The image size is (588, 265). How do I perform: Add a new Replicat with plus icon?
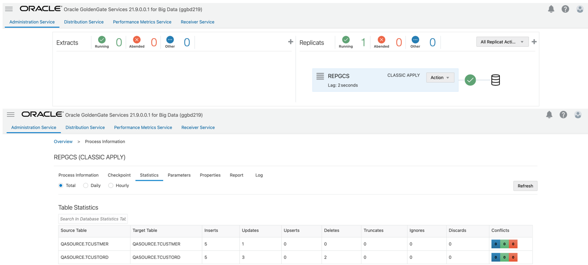pos(534,42)
